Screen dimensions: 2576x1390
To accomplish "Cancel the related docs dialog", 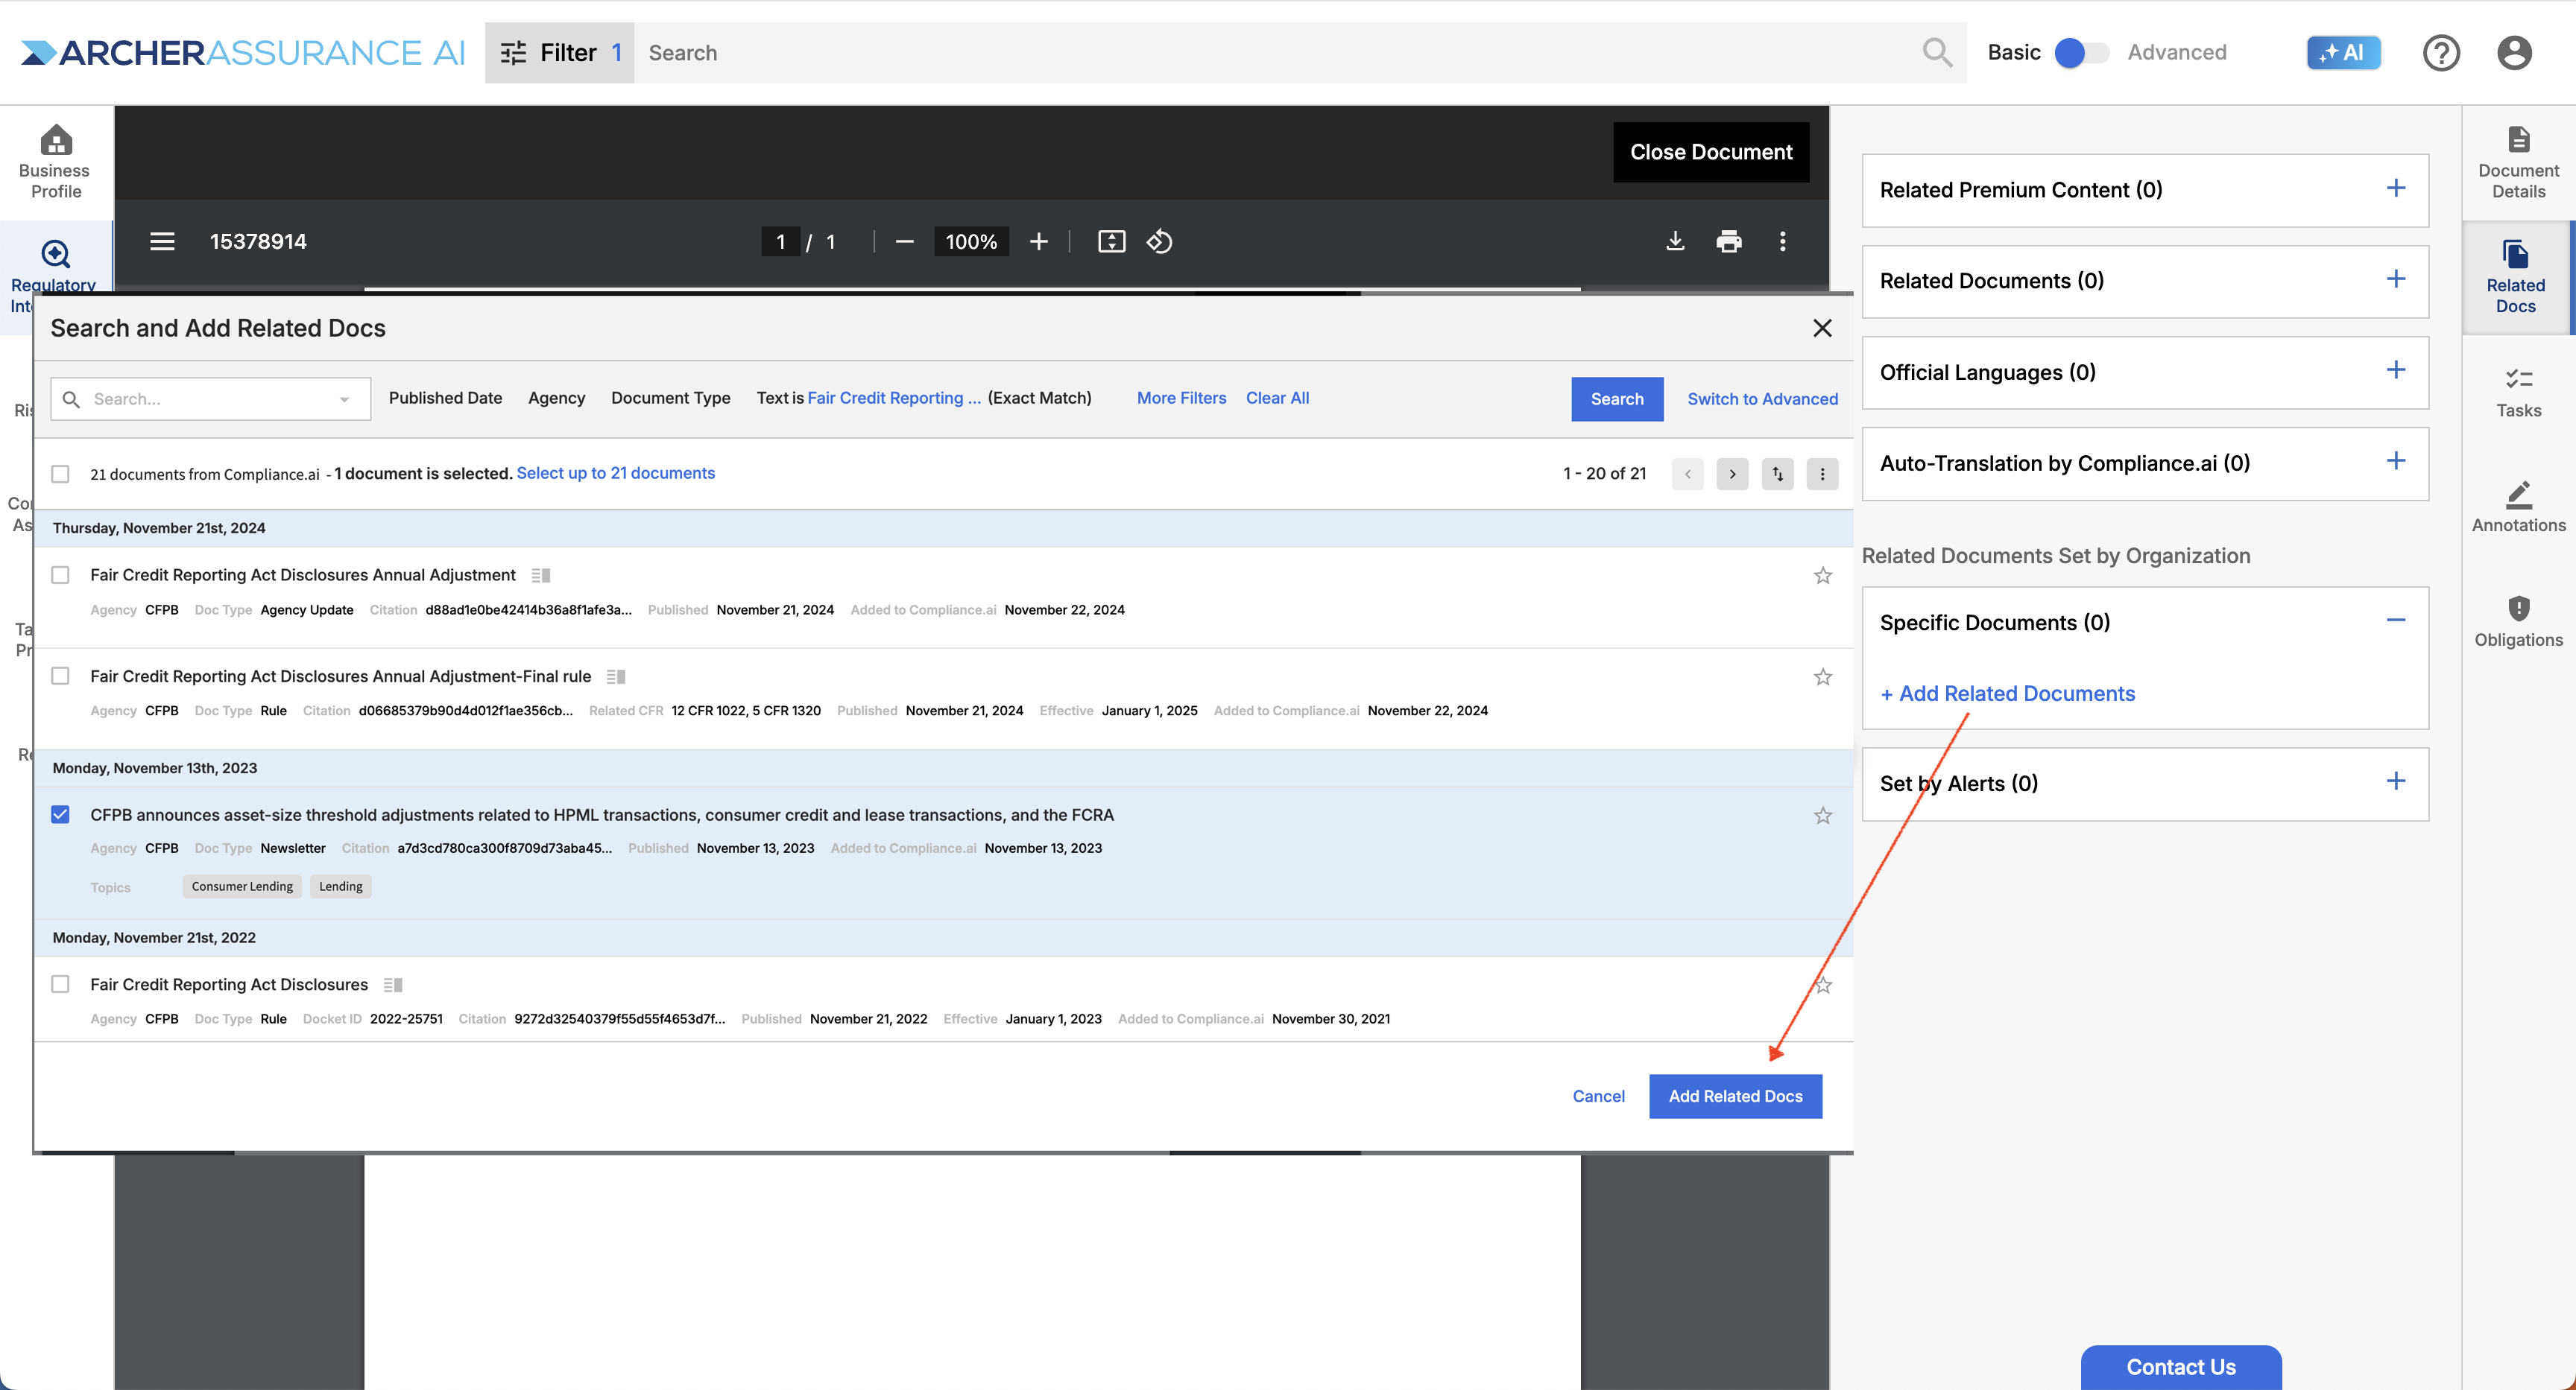I will coord(1598,1097).
